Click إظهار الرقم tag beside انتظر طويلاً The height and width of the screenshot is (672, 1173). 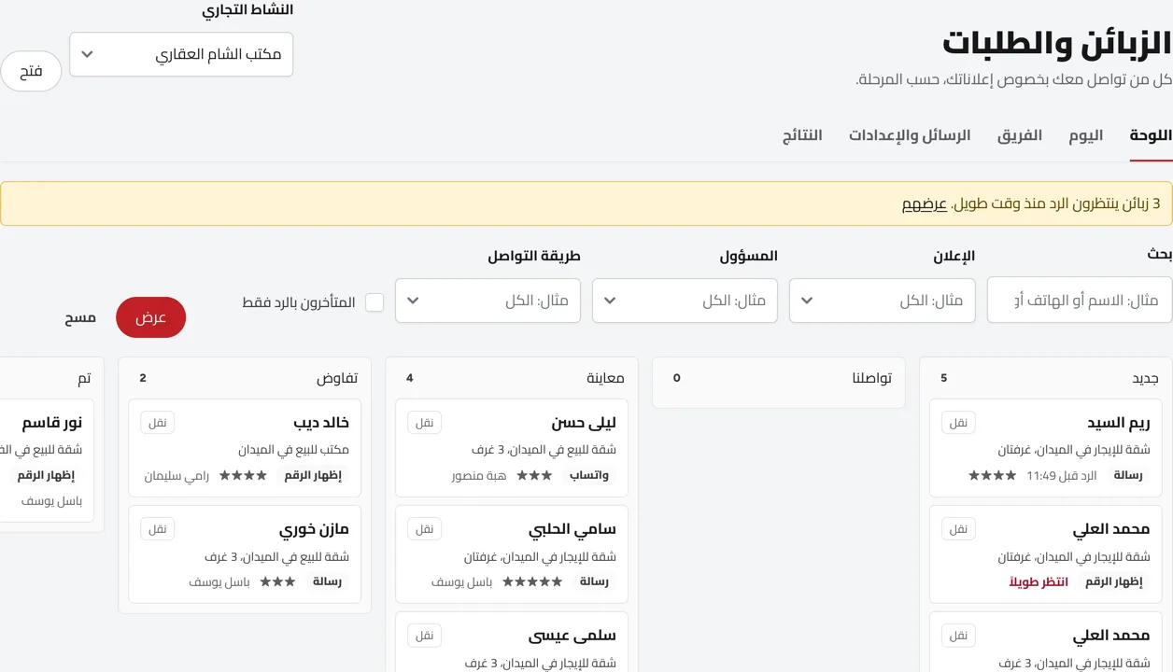click(x=1114, y=581)
